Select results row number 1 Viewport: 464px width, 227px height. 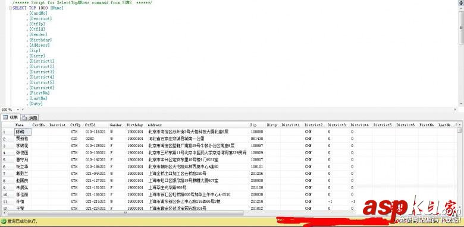point(8,132)
